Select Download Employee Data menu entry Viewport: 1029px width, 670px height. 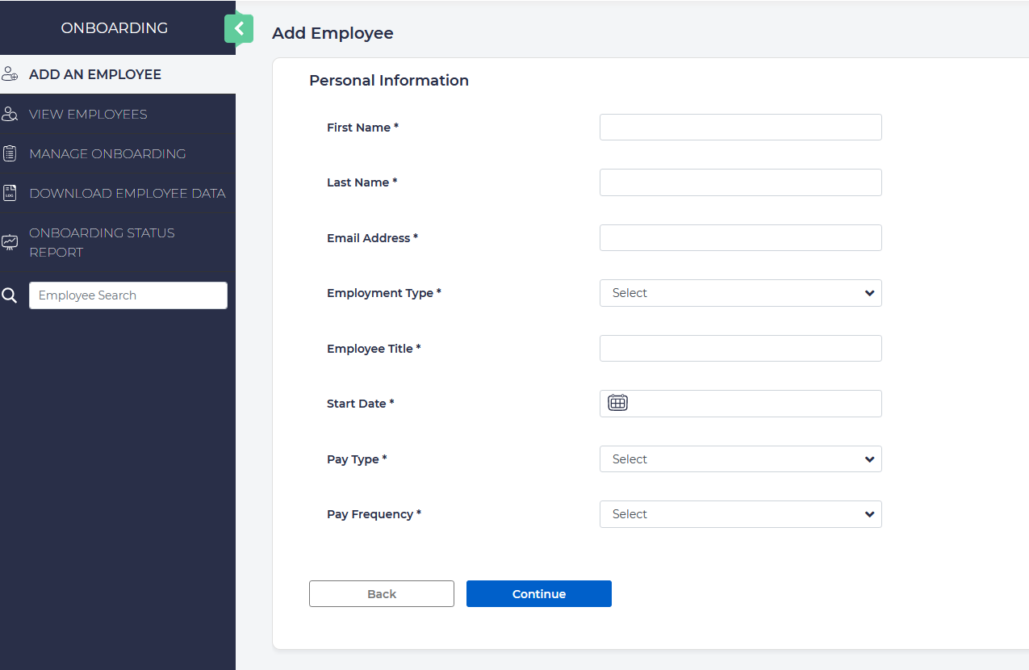(x=127, y=193)
